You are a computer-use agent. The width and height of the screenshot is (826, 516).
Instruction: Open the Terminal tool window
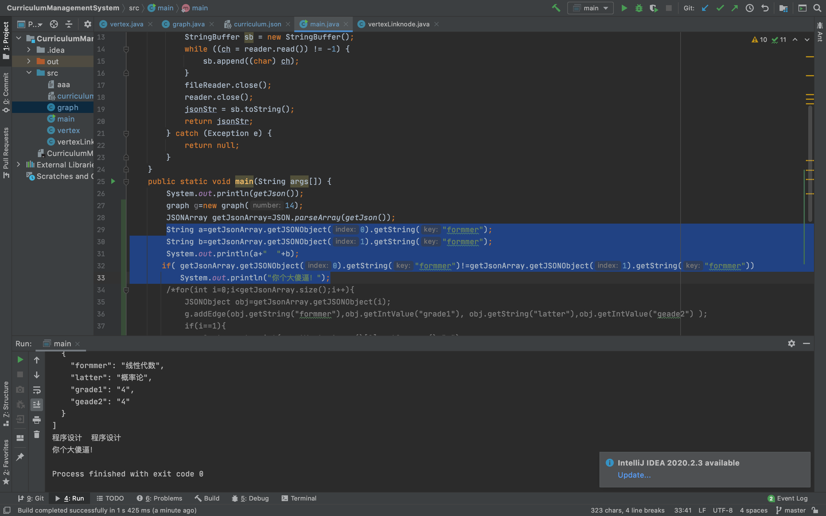299,498
